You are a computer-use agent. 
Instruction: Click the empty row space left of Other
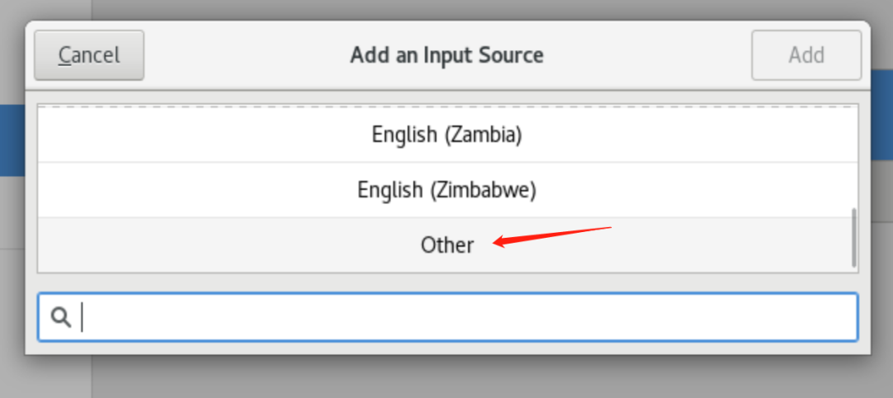tap(228, 245)
